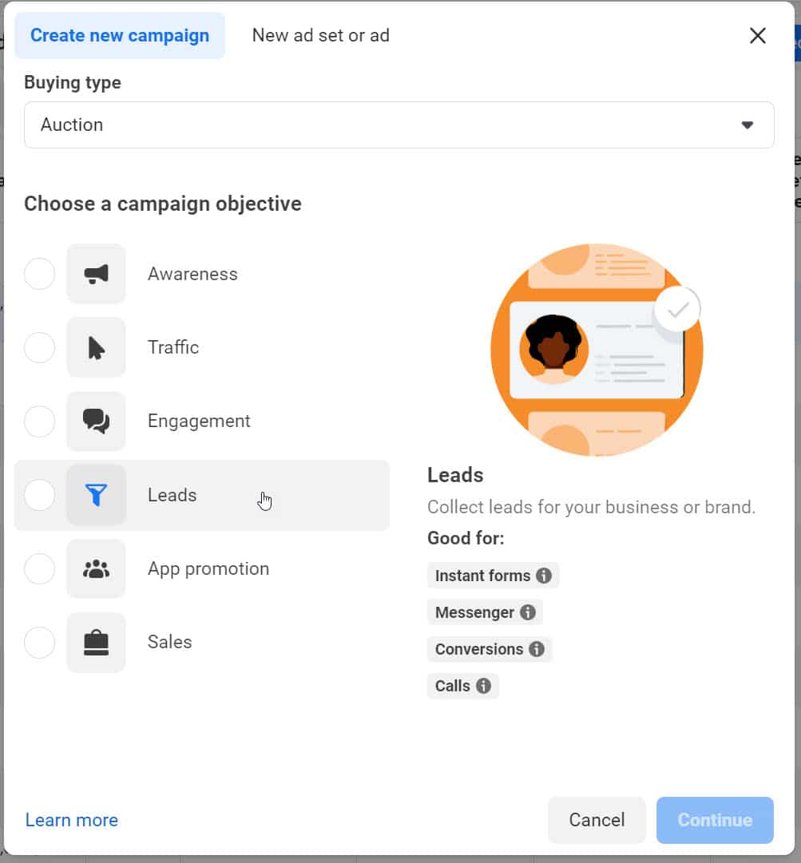Click the Leads funnel icon
The width and height of the screenshot is (801, 863).
coord(96,495)
